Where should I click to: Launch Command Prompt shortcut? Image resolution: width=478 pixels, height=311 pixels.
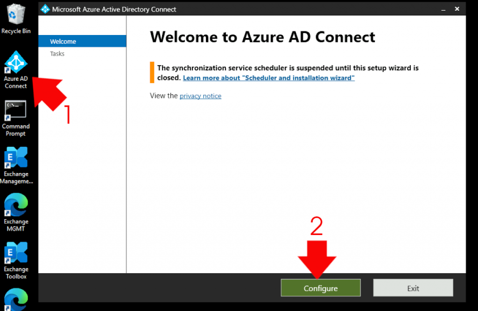tap(15, 110)
